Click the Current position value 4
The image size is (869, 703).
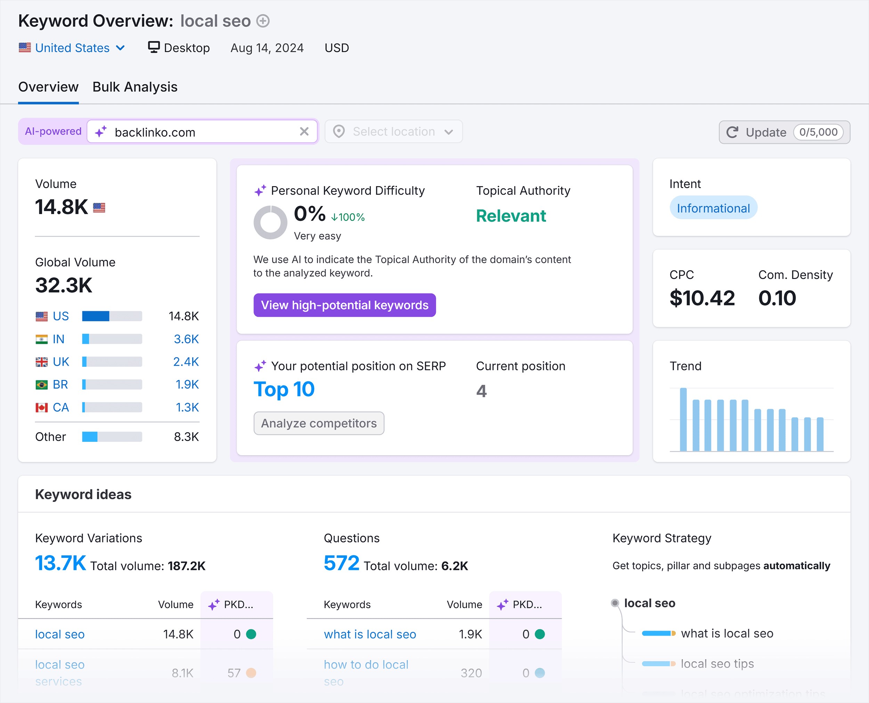[x=481, y=391]
